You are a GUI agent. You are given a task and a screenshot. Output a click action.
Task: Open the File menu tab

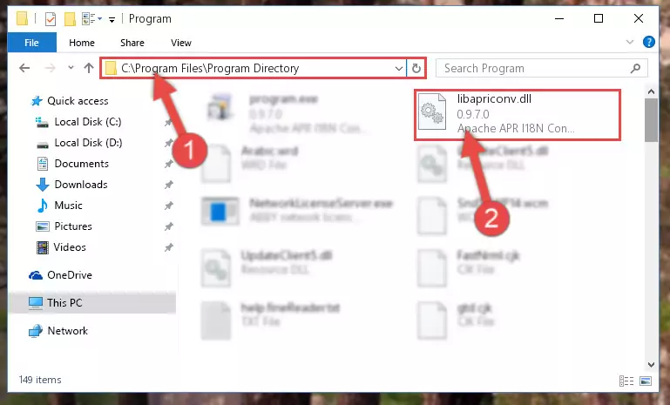point(31,43)
